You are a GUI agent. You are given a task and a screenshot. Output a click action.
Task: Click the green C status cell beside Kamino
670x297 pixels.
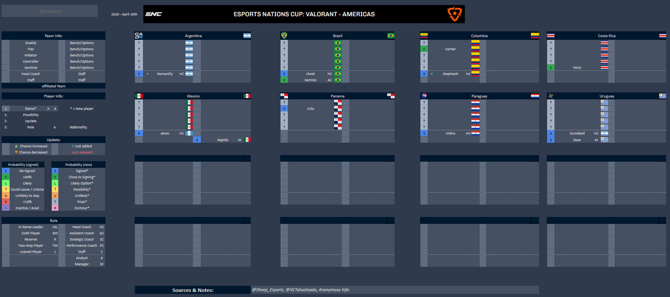284,80
